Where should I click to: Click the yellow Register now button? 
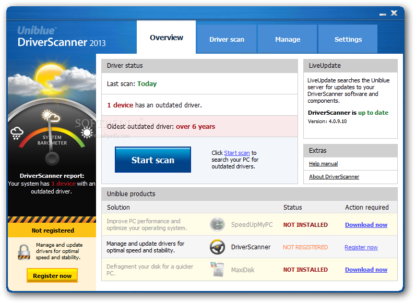(x=52, y=276)
